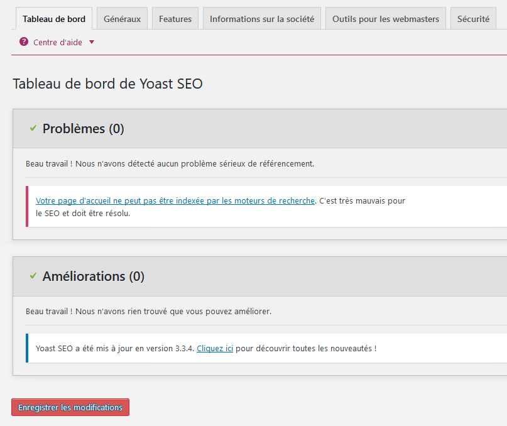
Task: Click the Problèmes (0) section header
Action: [x=84, y=129]
